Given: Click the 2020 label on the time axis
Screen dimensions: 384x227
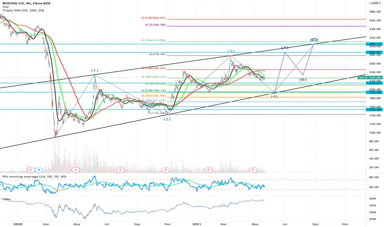Looking at the screenshot, I should coord(18,224).
